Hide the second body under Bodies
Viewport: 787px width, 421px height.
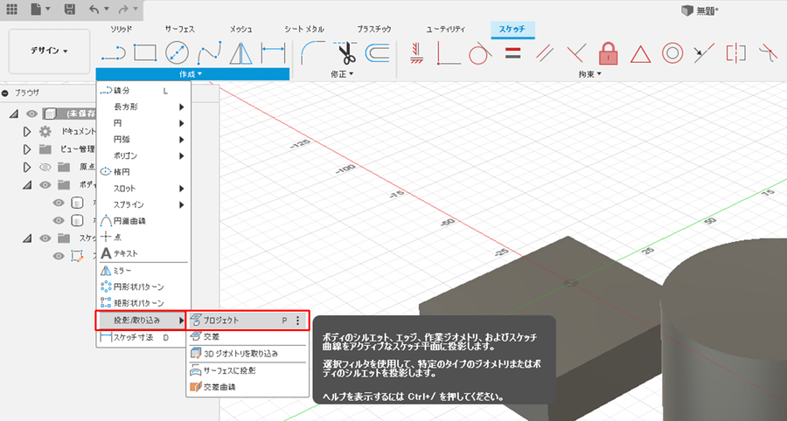59,220
